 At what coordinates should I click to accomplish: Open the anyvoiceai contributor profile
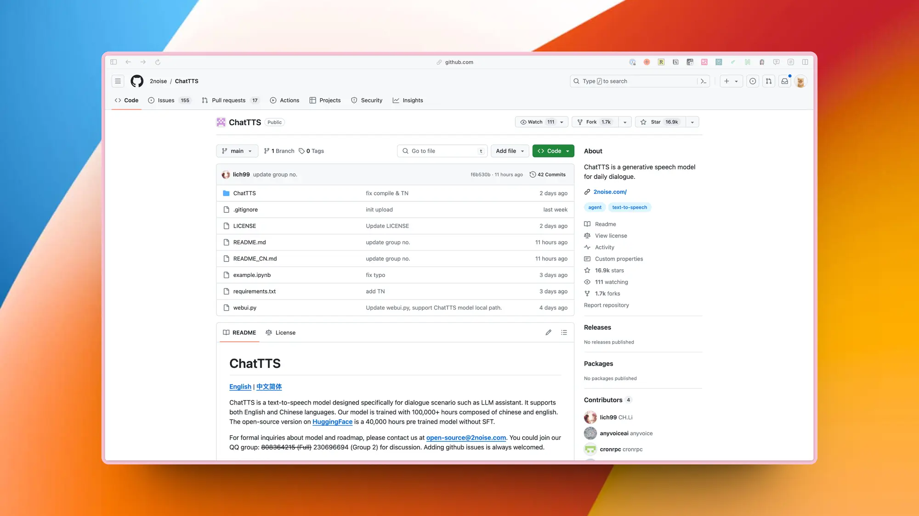618,433
